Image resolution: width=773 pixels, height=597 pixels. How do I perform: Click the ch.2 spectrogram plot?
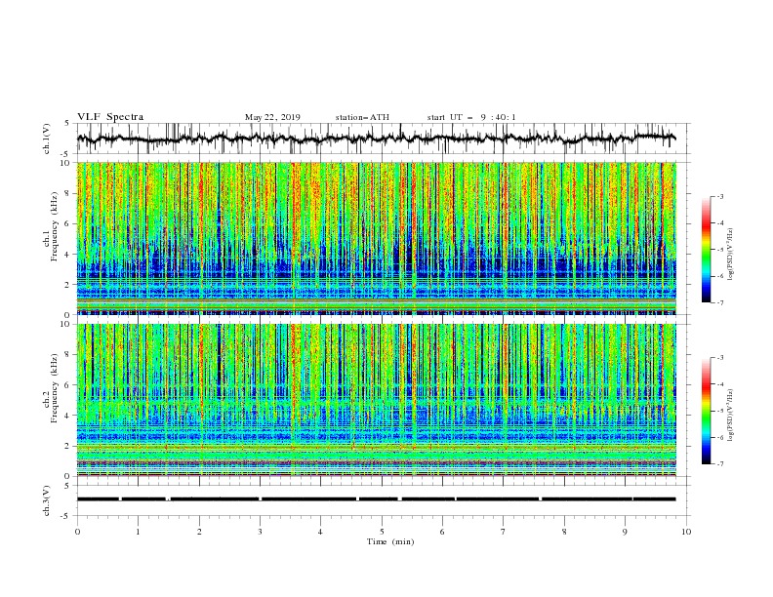(x=377, y=400)
